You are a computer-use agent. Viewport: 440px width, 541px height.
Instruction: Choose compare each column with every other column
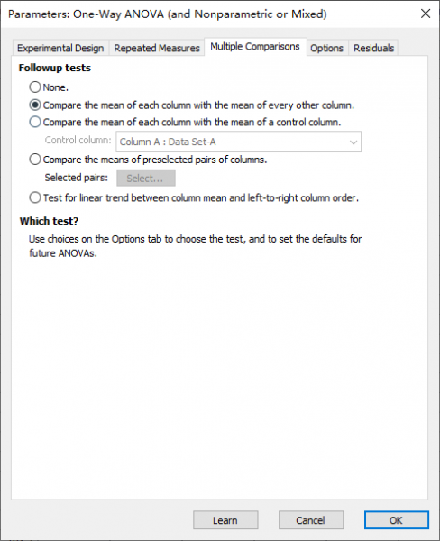pos(35,105)
